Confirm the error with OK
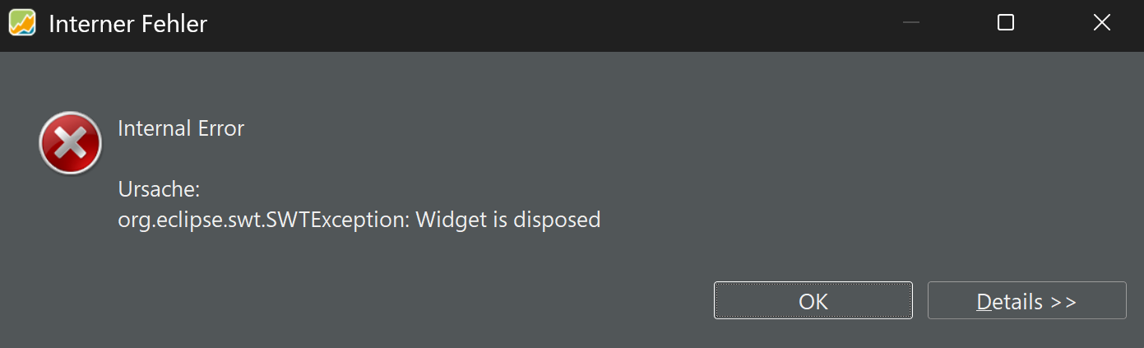The height and width of the screenshot is (348, 1144). pyautogui.click(x=813, y=300)
